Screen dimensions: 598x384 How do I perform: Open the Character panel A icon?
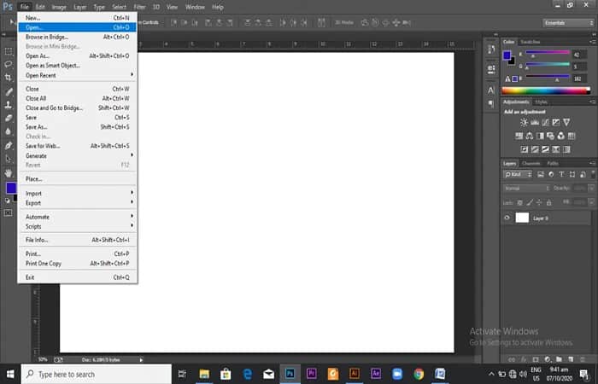tap(491, 90)
